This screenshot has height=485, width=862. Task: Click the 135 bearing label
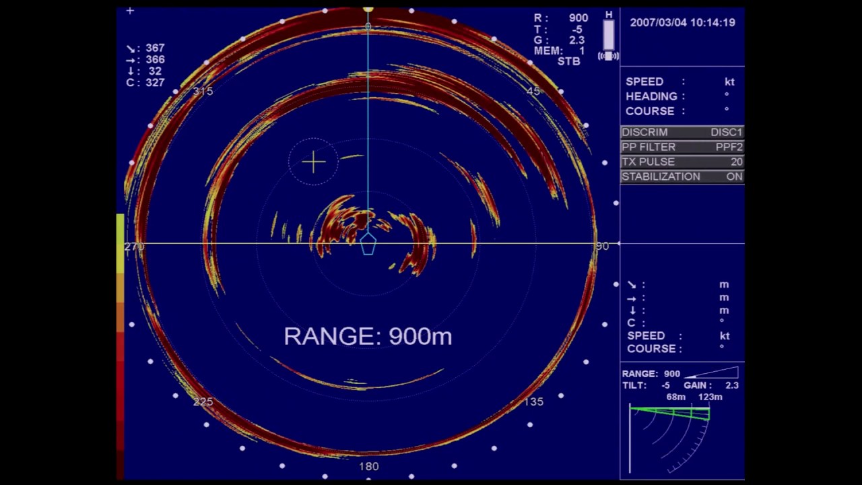pos(533,401)
